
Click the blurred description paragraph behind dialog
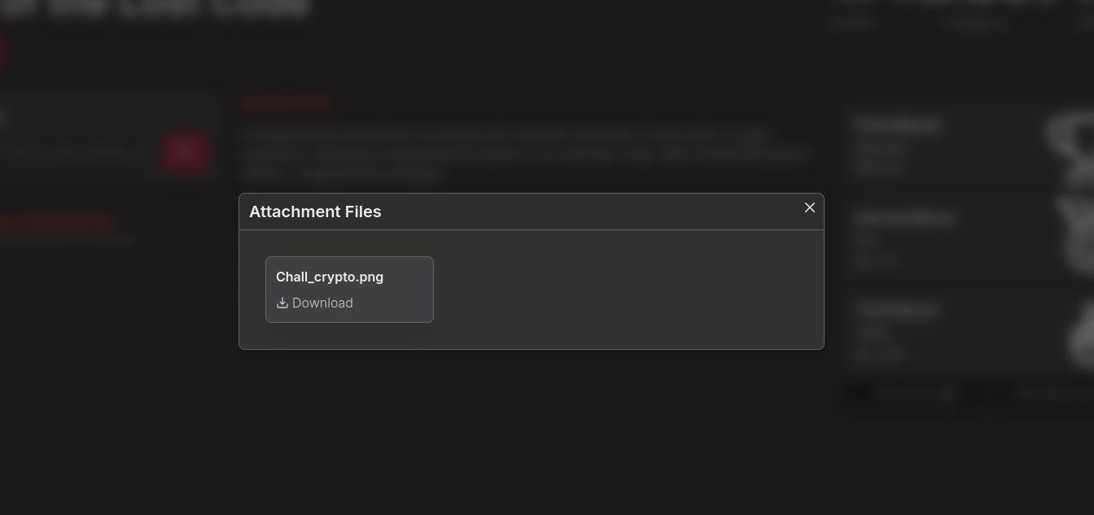521,154
